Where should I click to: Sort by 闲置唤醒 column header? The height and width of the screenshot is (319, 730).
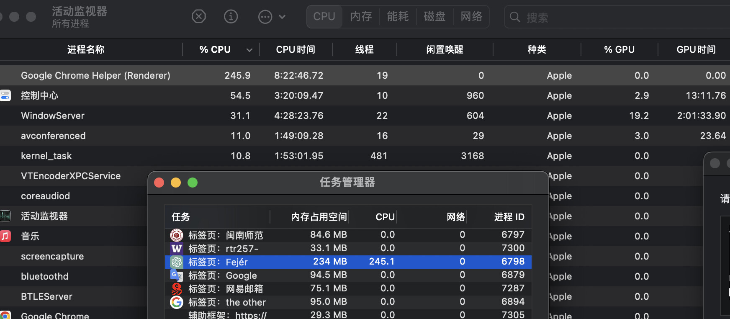(445, 49)
